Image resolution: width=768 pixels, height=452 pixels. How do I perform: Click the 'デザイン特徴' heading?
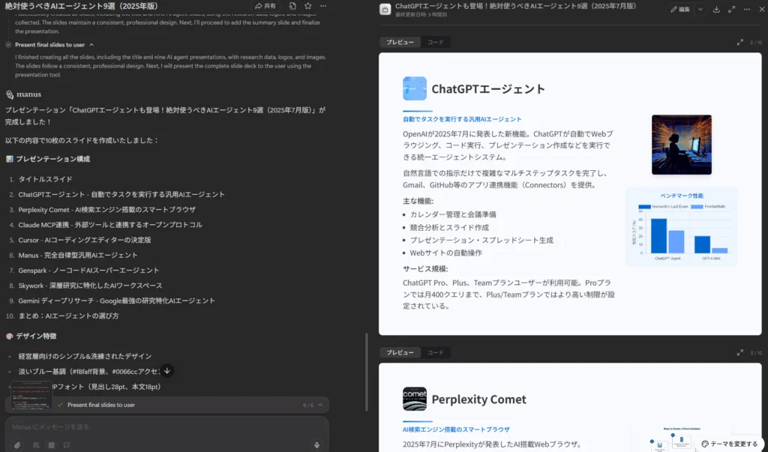tap(36, 336)
